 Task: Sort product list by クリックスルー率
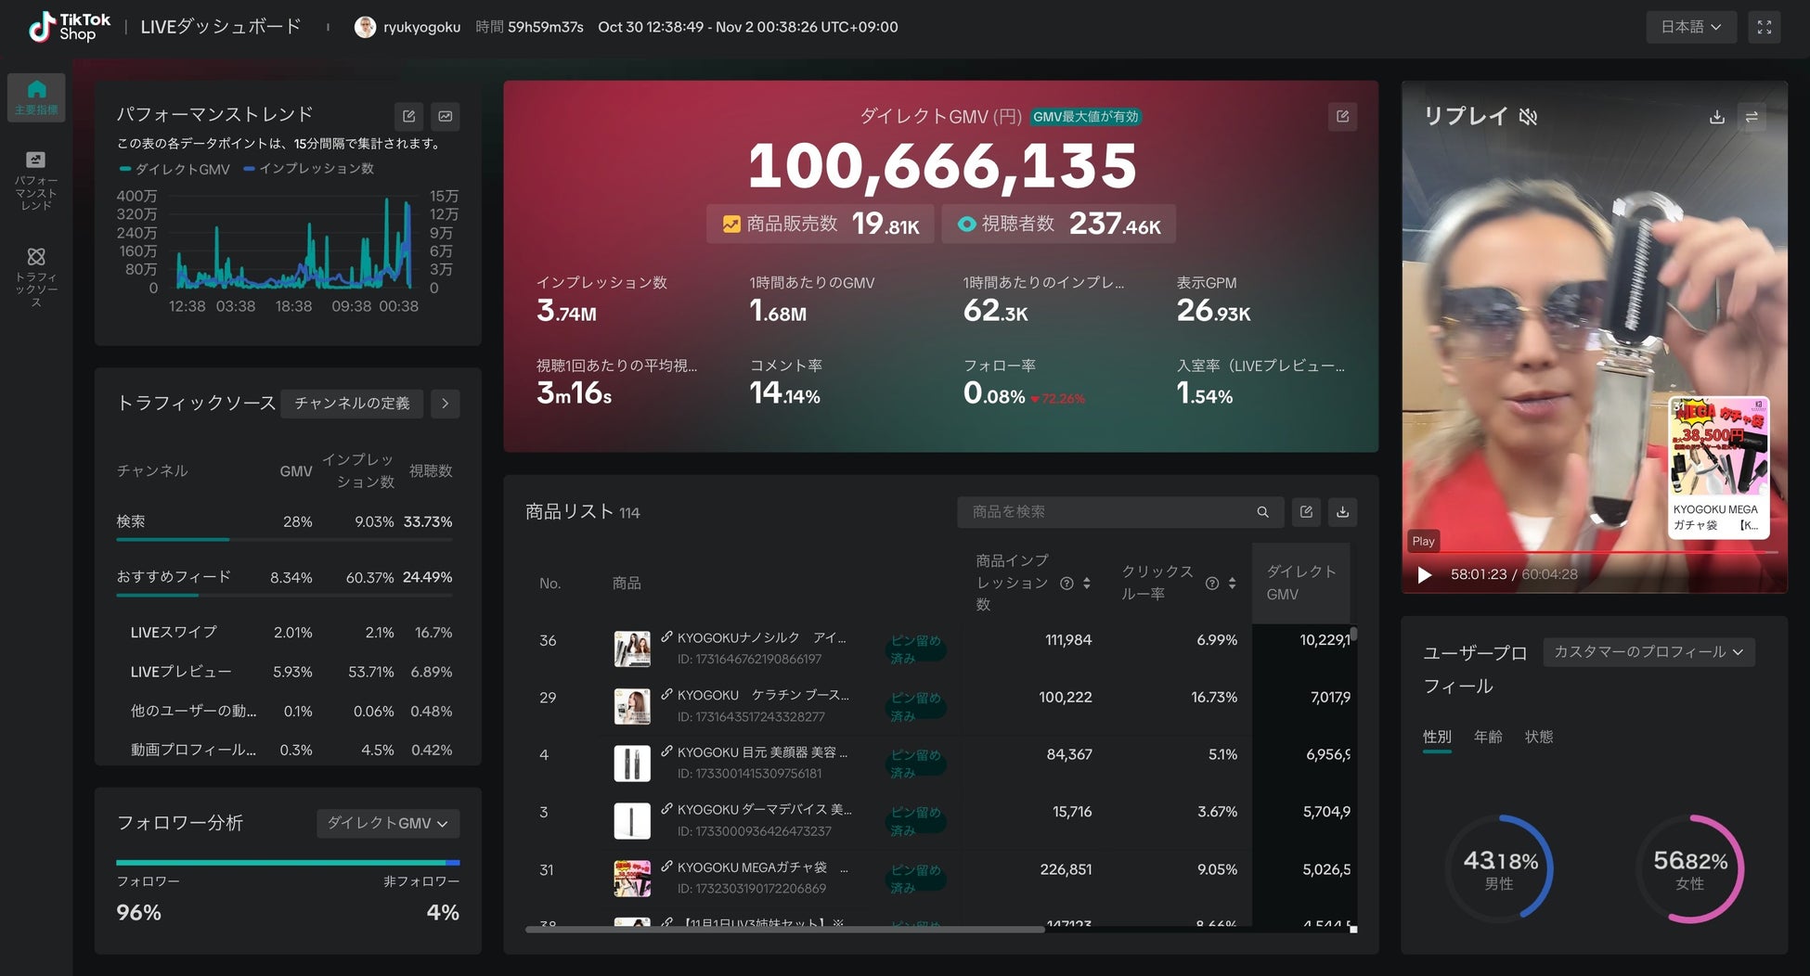point(1232,583)
